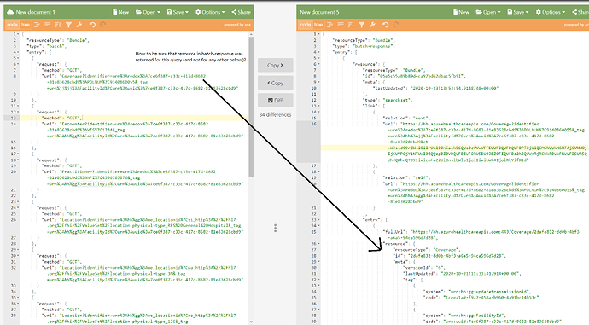Repair JSON with wrench in left editor
The height and width of the screenshot is (325, 589).
(x=79, y=25)
